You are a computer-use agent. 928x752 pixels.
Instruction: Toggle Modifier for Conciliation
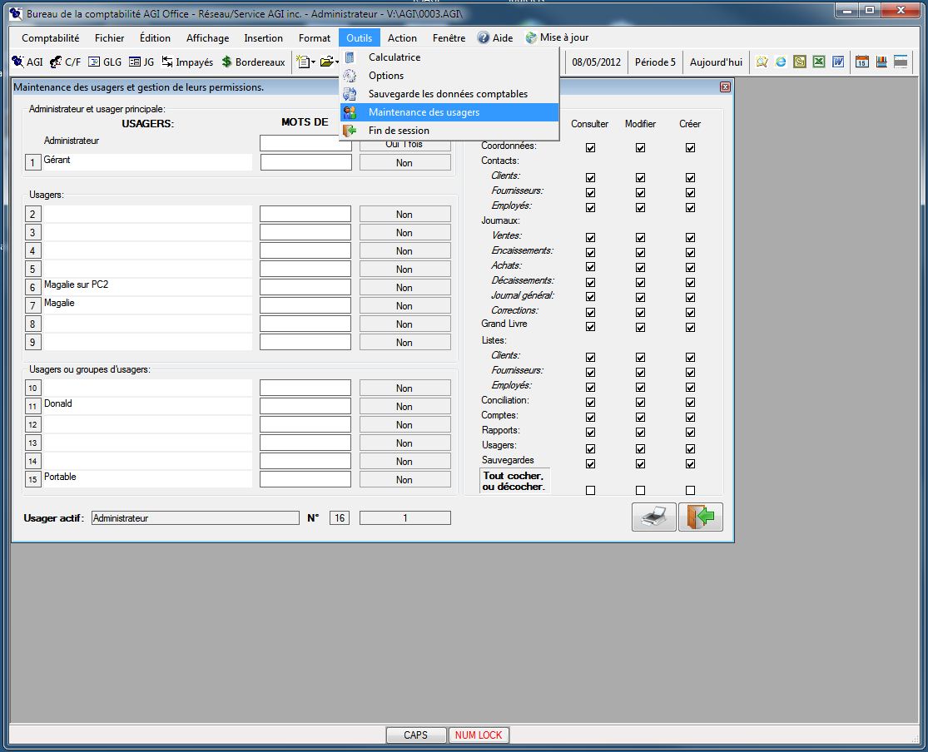coord(640,403)
